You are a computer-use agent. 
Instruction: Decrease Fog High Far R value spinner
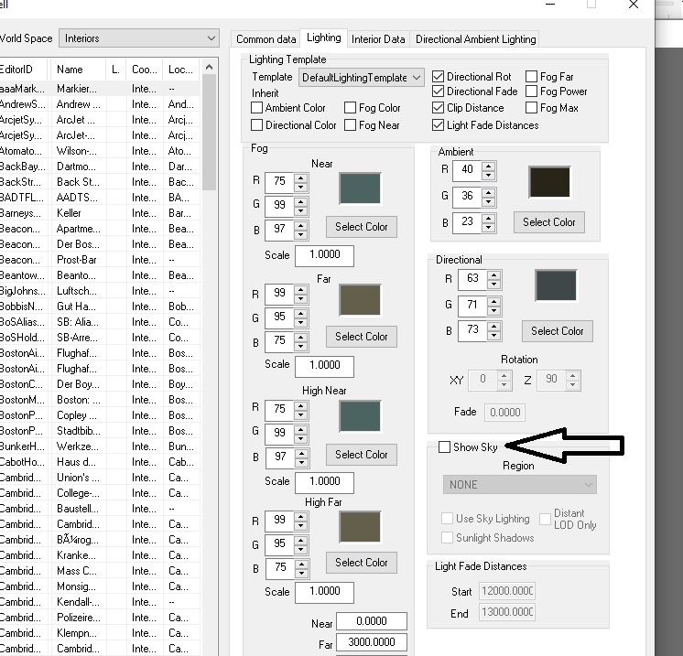click(301, 525)
